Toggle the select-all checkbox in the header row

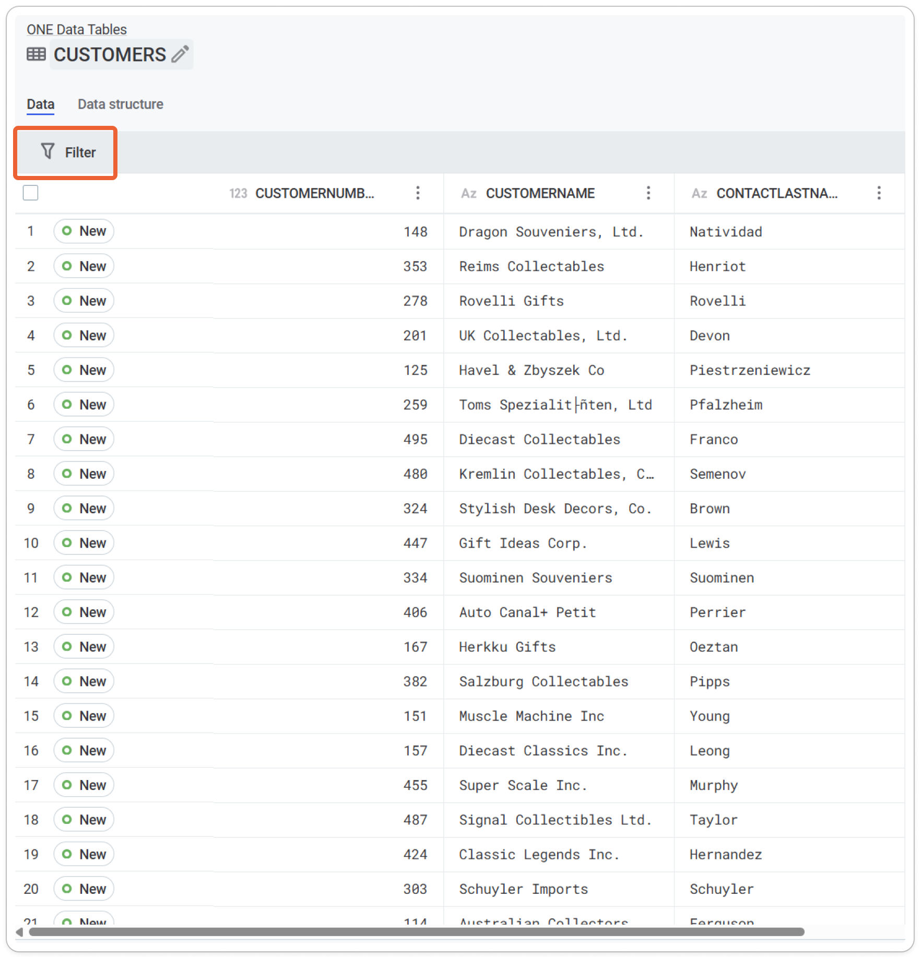click(30, 193)
